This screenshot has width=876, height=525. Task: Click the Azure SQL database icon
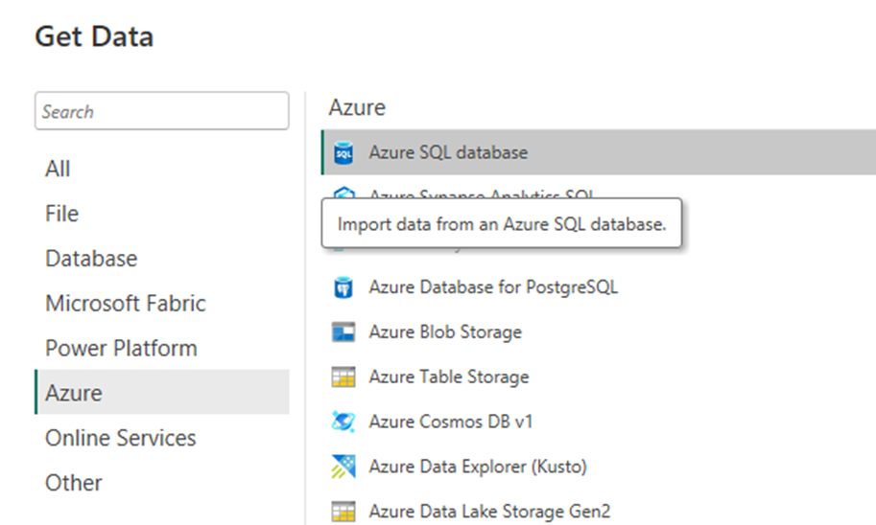point(343,152)
